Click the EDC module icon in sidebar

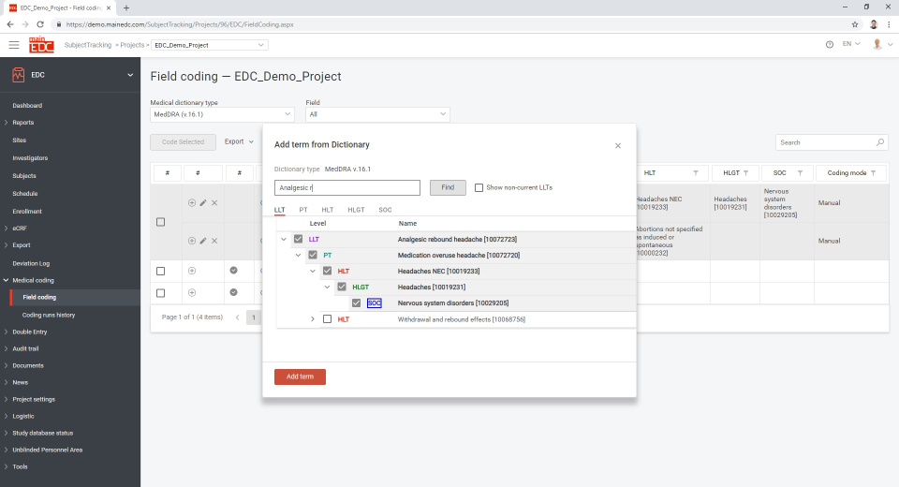(19, 75)
